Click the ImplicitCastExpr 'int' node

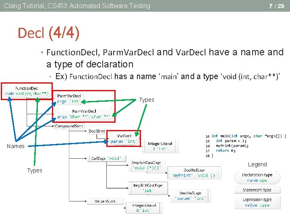(x=148, y=188)
